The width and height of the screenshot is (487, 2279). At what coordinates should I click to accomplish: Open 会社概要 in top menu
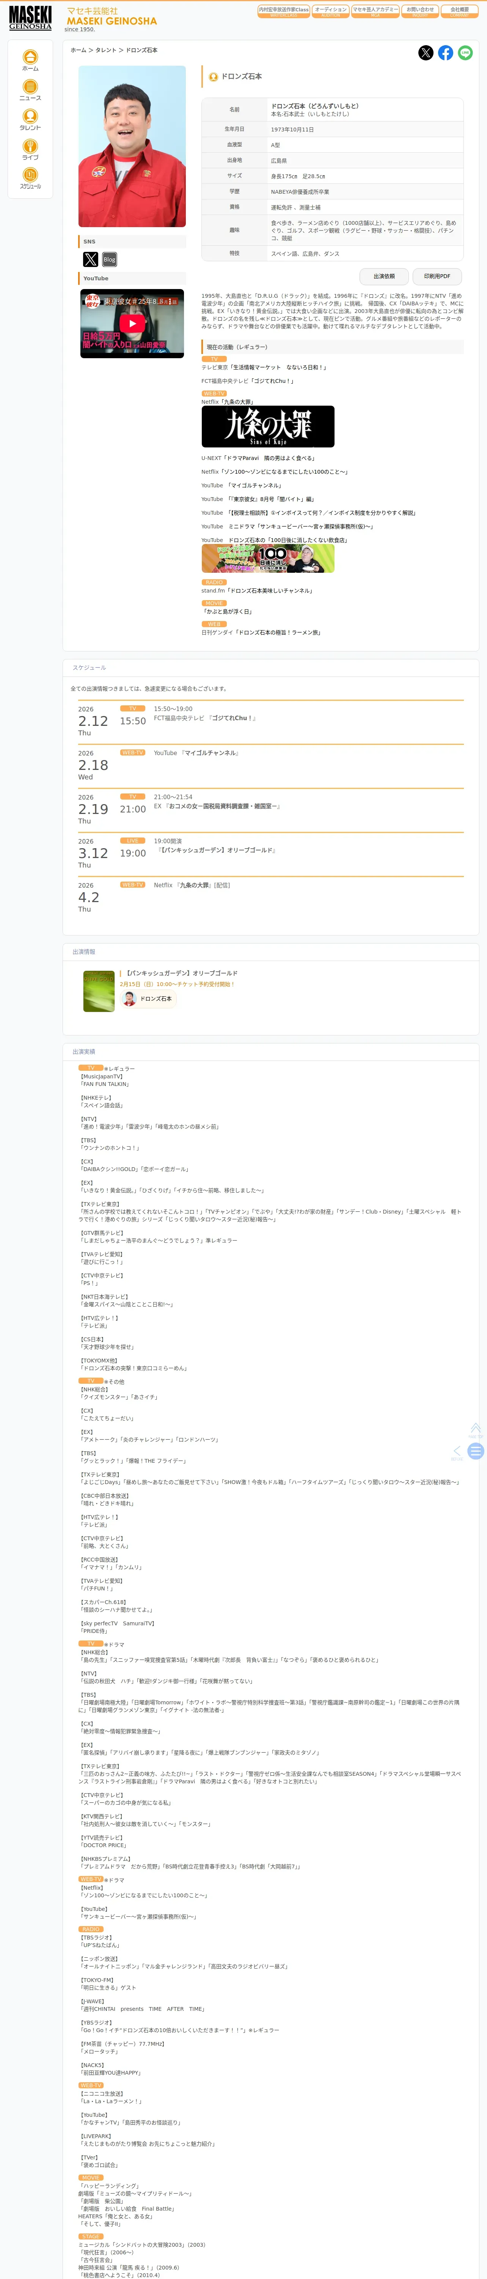click(460, 11)
